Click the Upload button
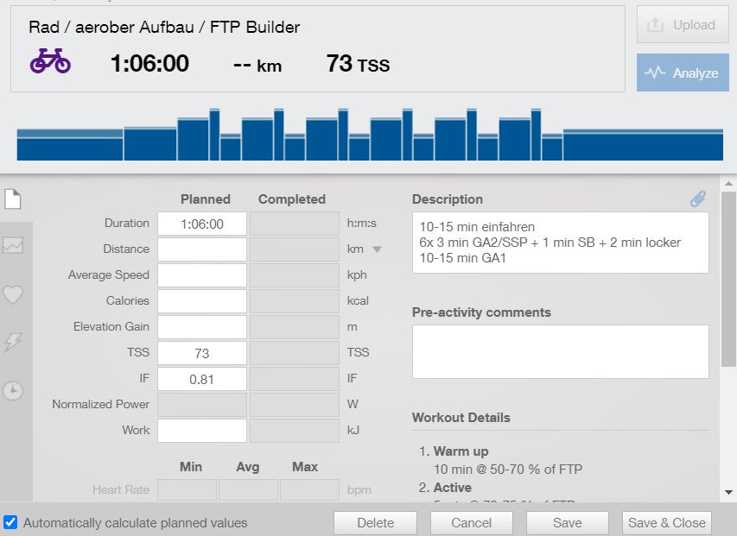 coord(682,25)
